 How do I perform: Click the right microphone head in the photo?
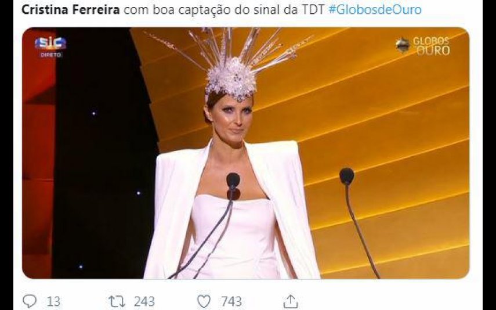pyautogui.click(x=347, y=176)
